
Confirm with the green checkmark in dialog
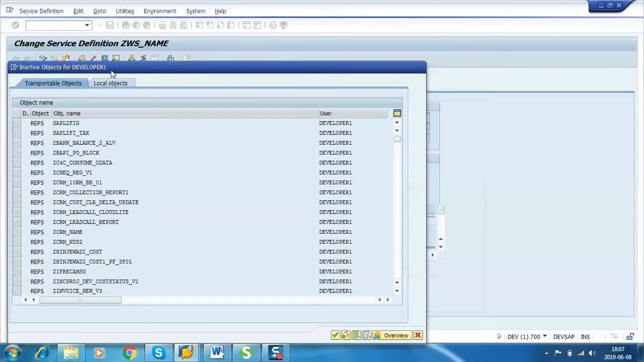pos(336,335)
